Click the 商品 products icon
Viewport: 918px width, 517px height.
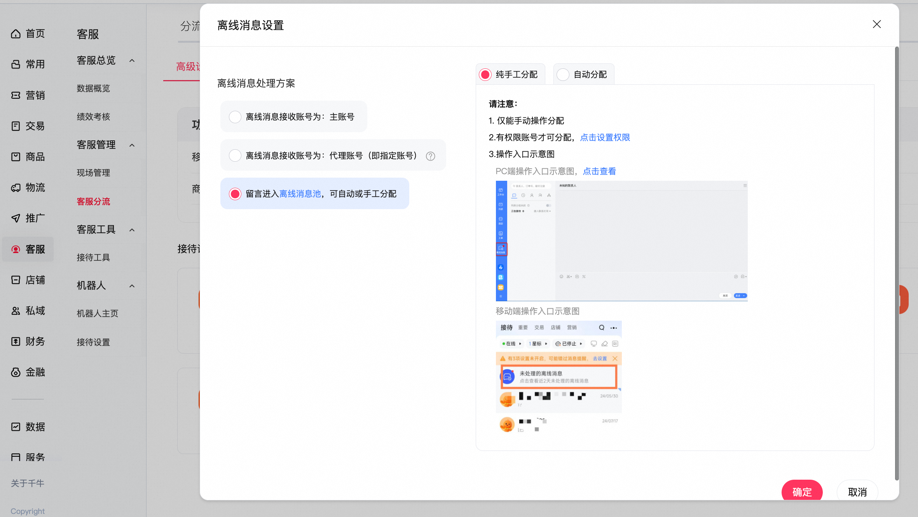16,157
